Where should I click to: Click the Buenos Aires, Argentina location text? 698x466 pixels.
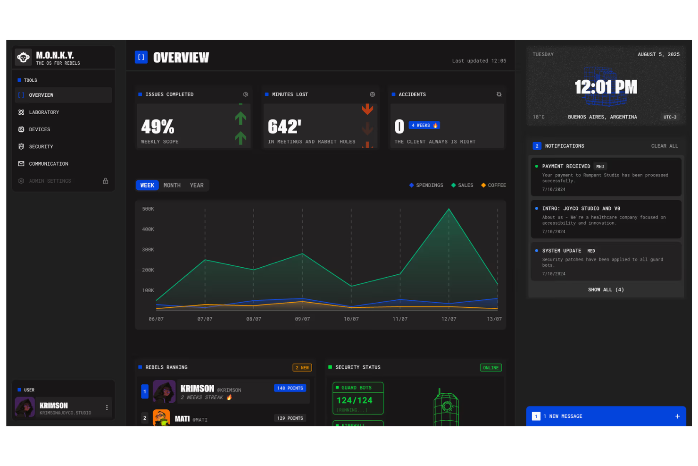pyautogui.click(x=602, y=117)
